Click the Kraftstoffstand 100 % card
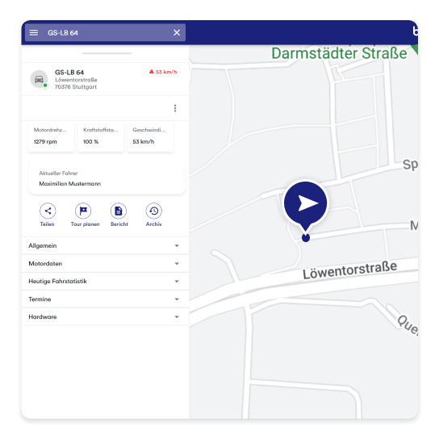This screenshot has width=439, height=439. coord(101,136)
